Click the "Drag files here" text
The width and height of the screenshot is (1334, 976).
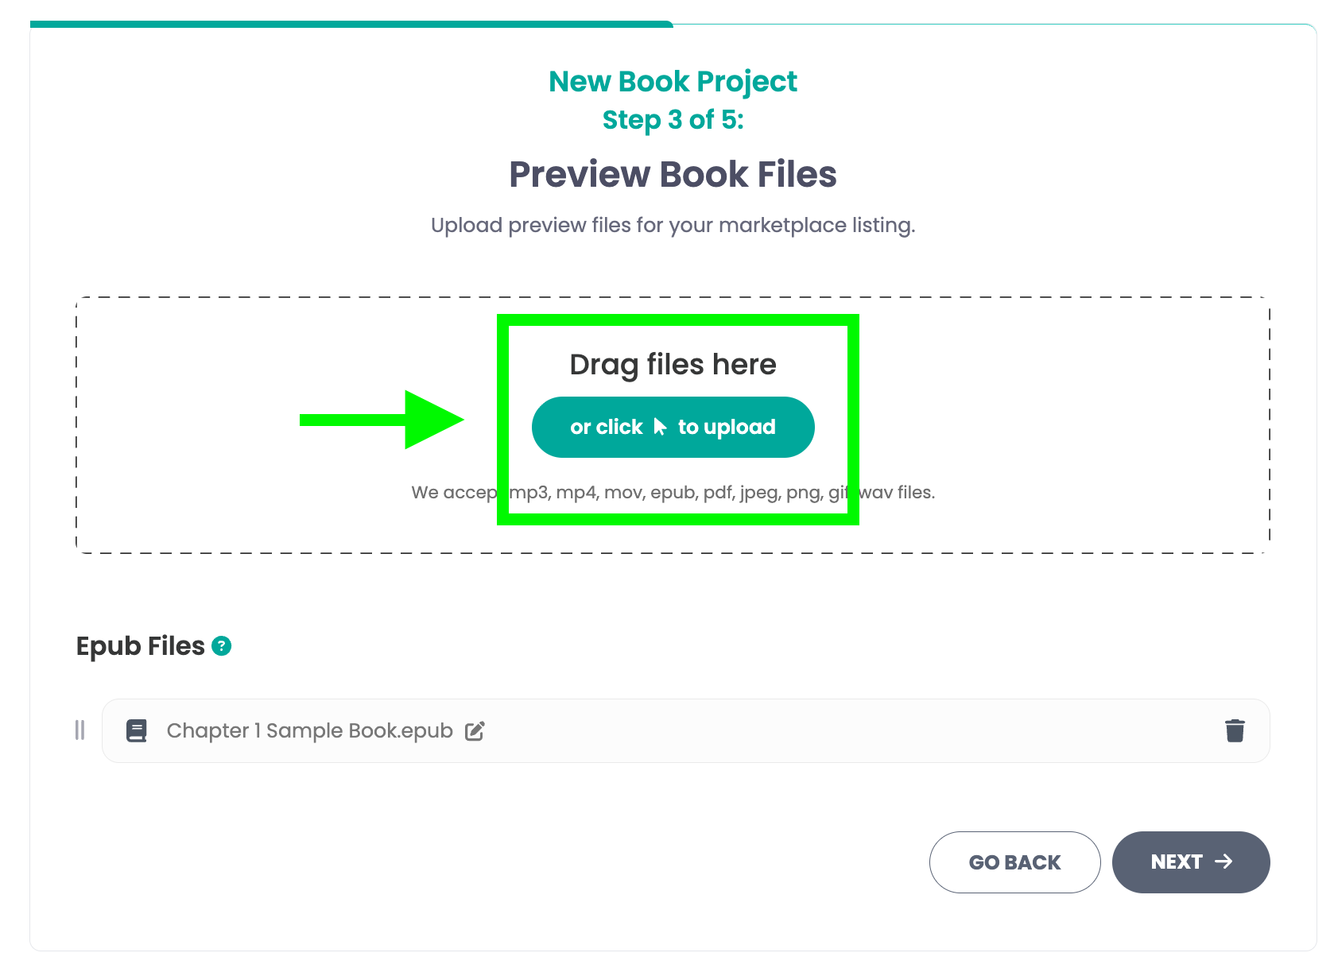(x=673, y=365)
